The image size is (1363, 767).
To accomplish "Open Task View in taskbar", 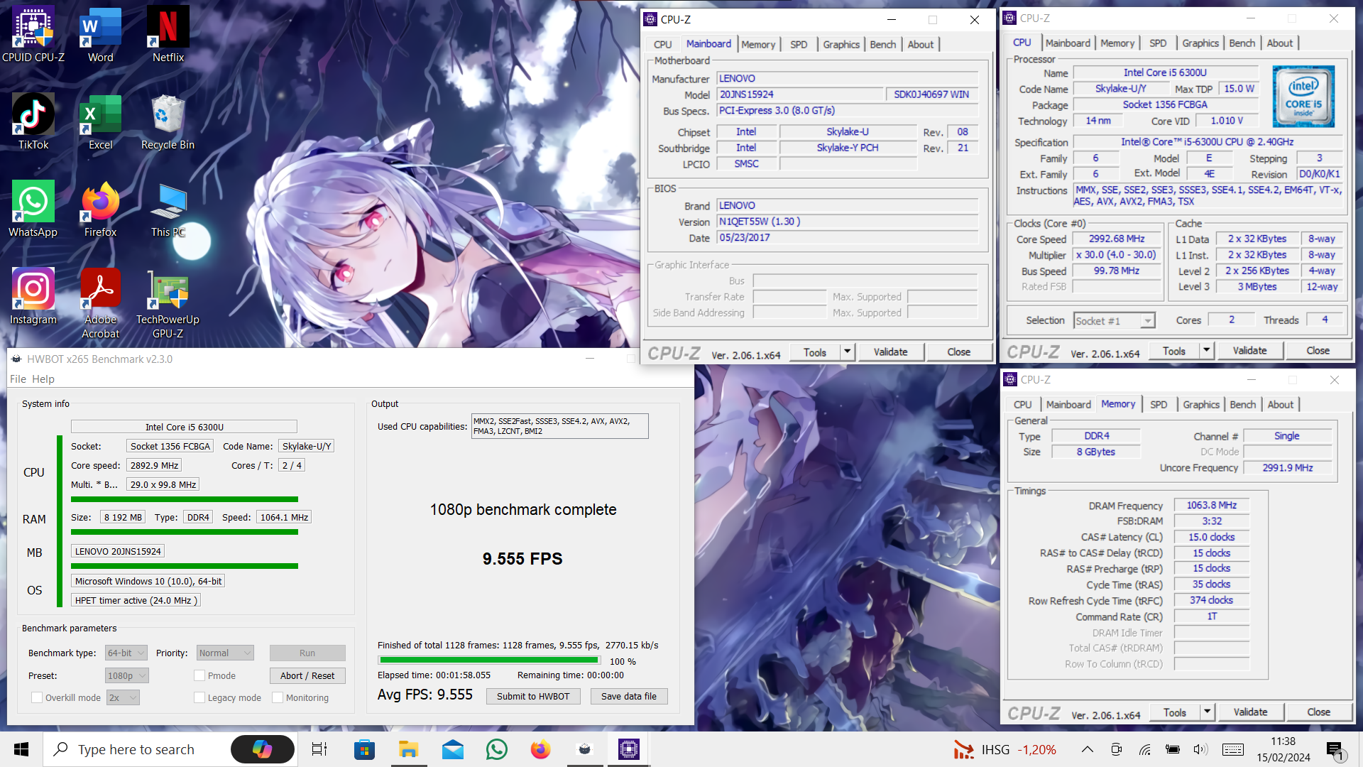I will pyautogui.click(x=319, y=749).
